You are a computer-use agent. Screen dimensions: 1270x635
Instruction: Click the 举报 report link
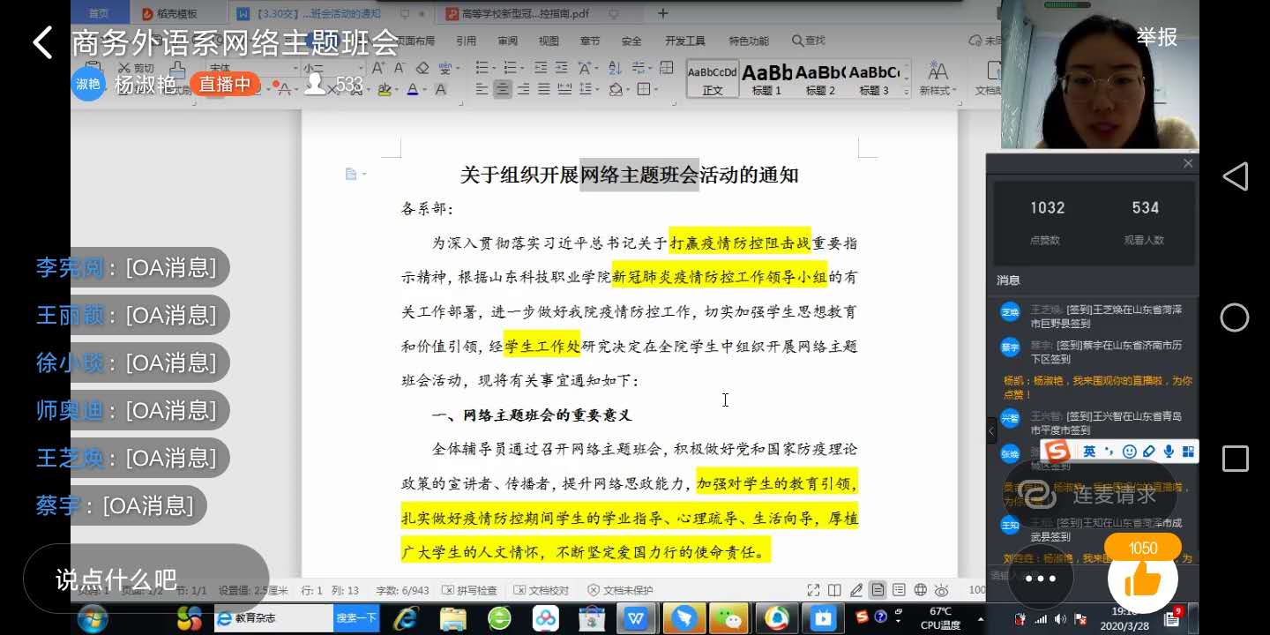[1156, 37]
